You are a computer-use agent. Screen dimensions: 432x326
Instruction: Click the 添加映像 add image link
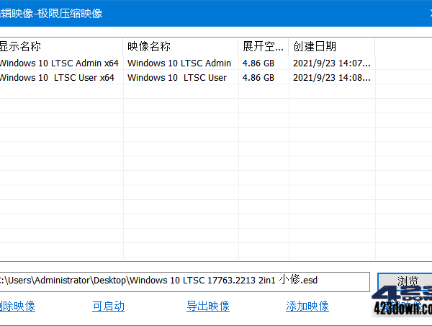point(307,306)
